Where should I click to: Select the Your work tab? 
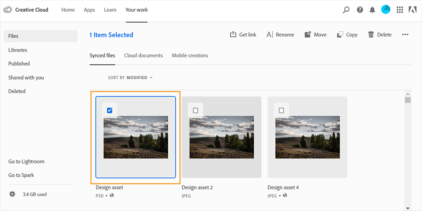coord(136,10)
